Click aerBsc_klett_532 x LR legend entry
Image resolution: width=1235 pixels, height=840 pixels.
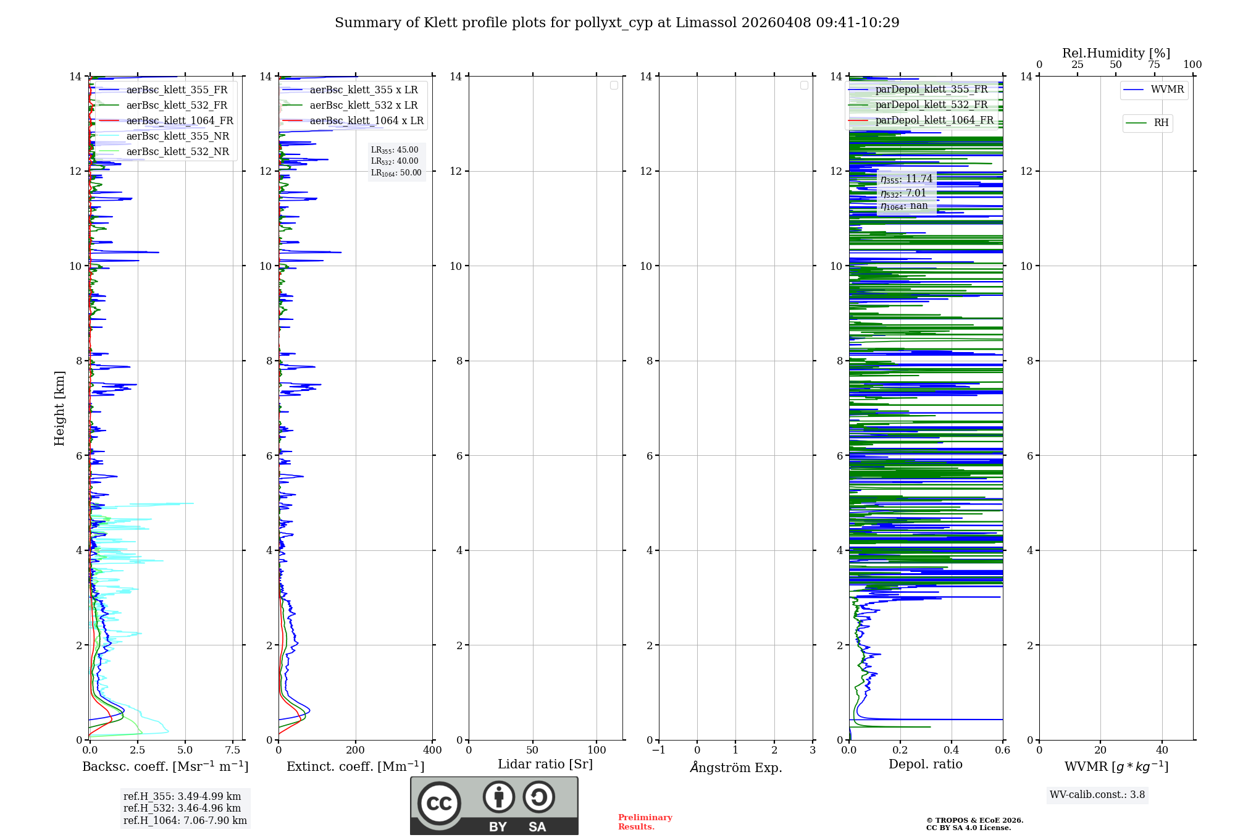point(363,106)
